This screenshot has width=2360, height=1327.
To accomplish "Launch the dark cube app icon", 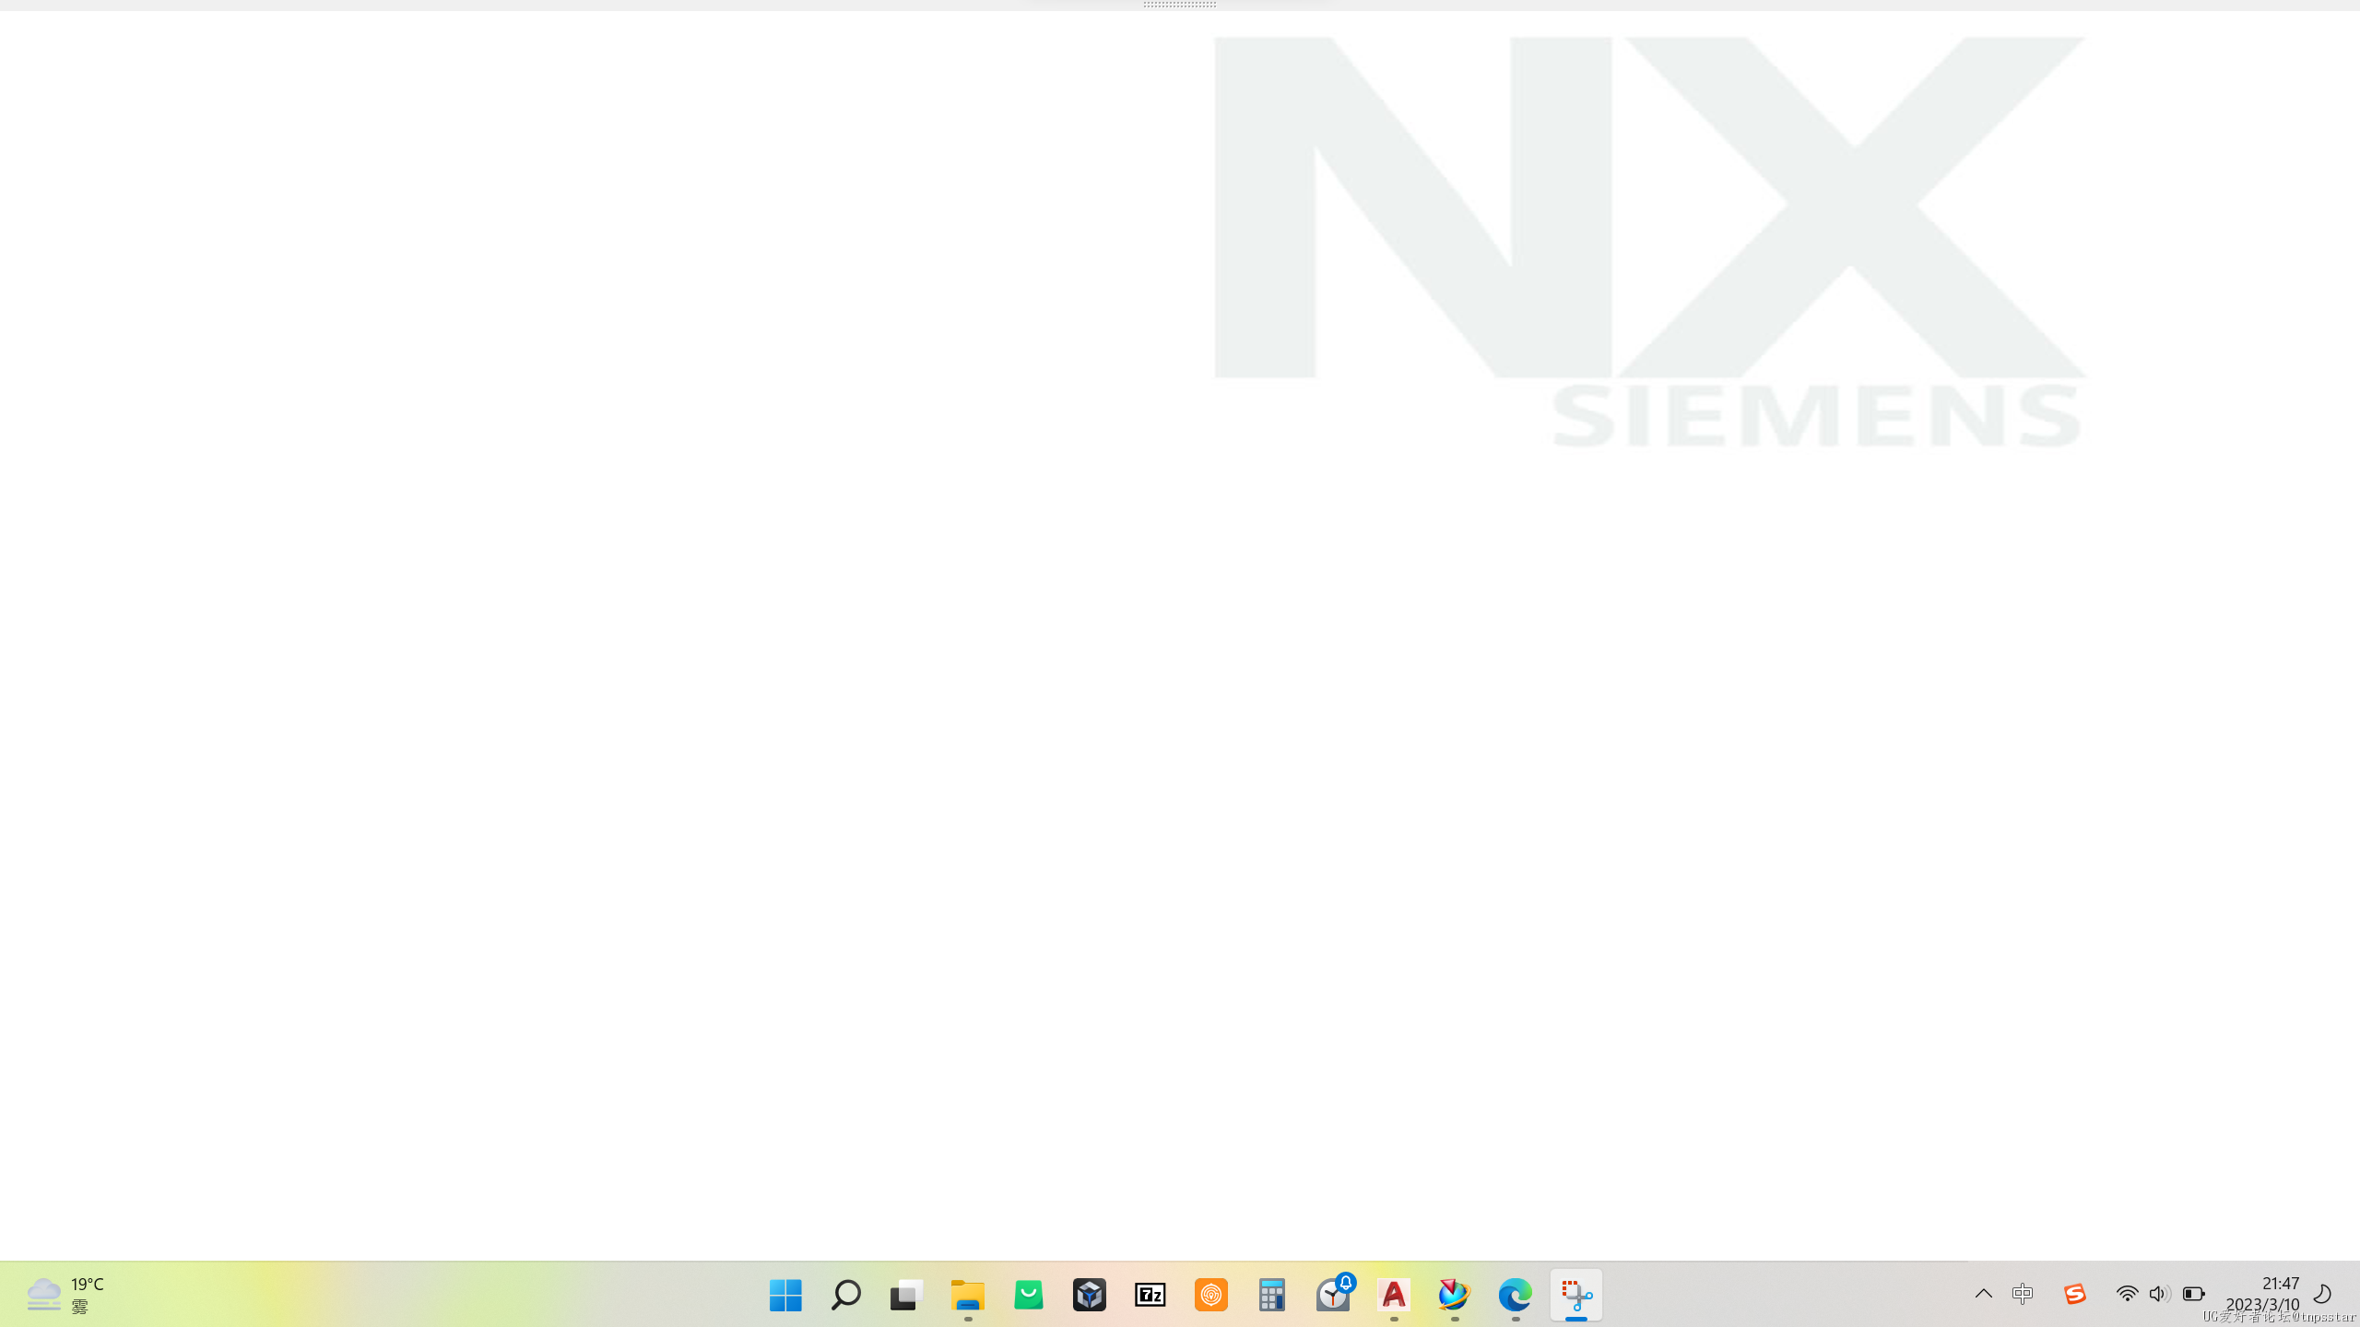I will pos(1090,1295).
